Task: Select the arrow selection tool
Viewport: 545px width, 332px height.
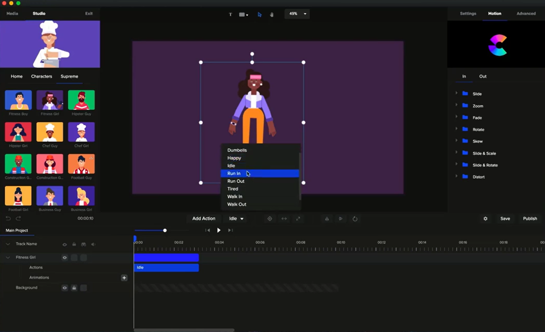Action: pyautogui.click(x=259, y=14)
